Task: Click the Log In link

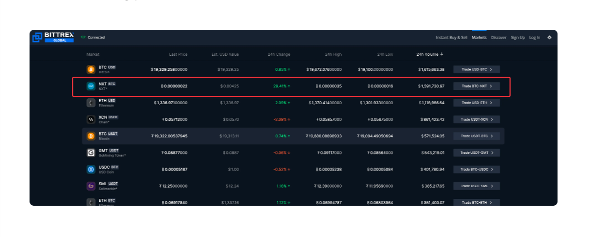Action: (534, 38)
